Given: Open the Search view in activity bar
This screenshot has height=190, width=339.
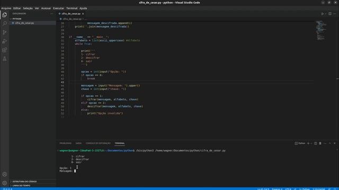Looking at the screenshot, I should [5, 23].
